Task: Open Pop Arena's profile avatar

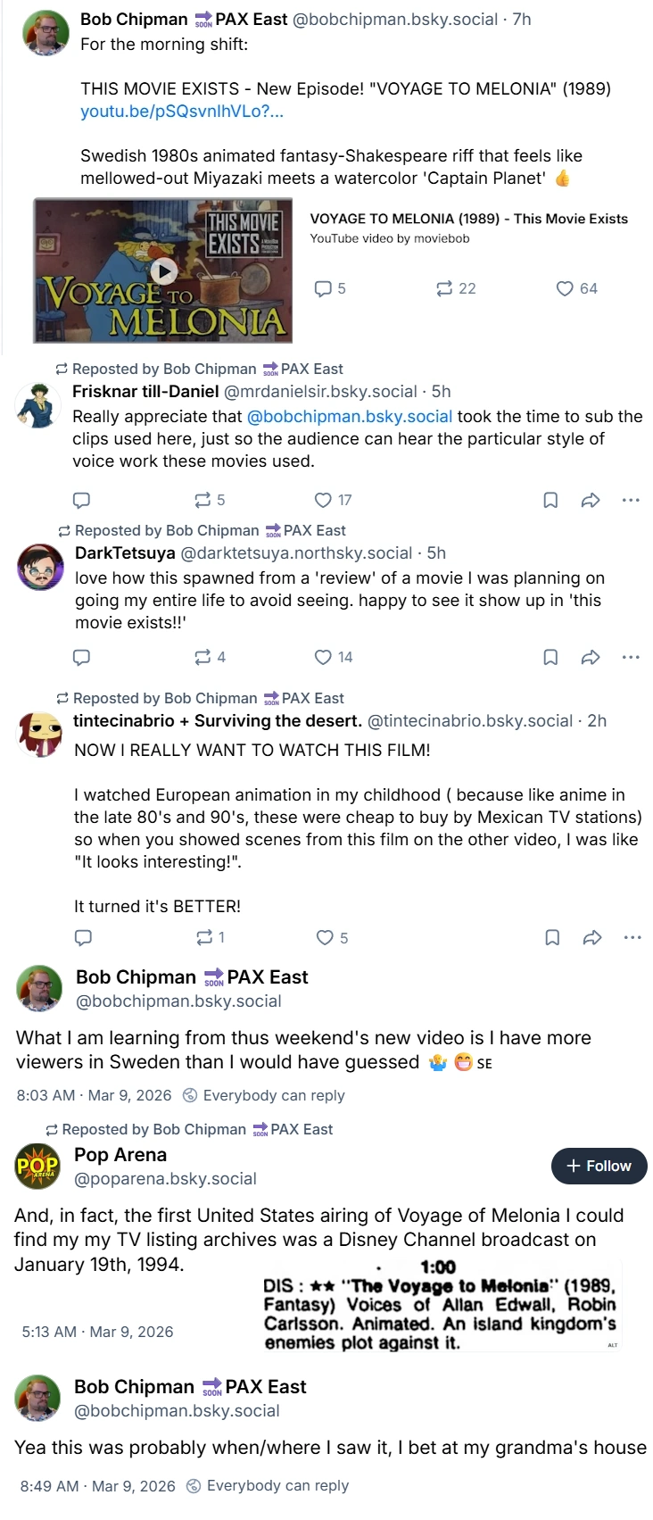Action: (x=37, y=1166)
